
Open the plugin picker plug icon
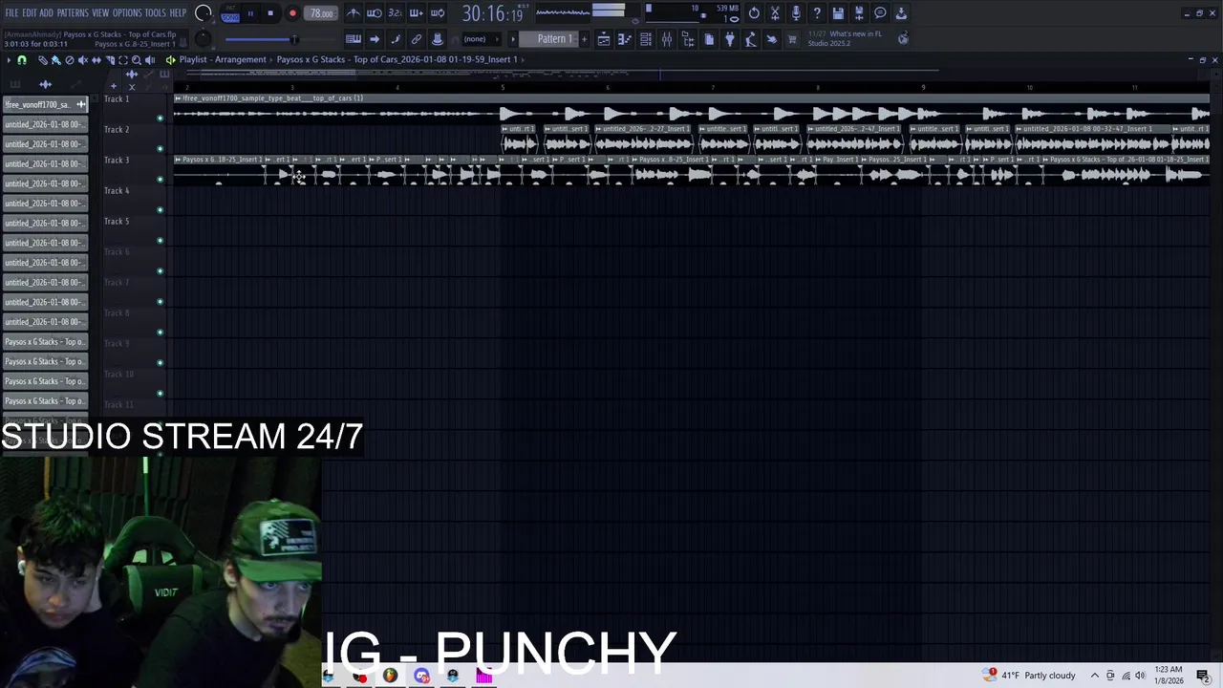[x=730, y=39]
